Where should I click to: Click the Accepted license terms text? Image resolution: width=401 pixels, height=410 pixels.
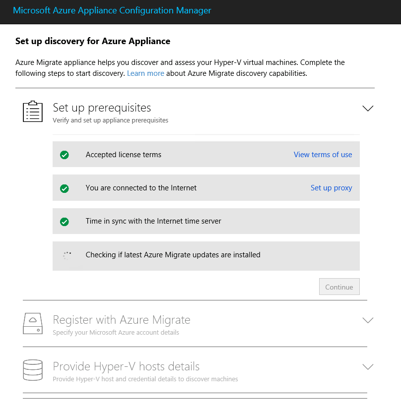tap(124, 155)
